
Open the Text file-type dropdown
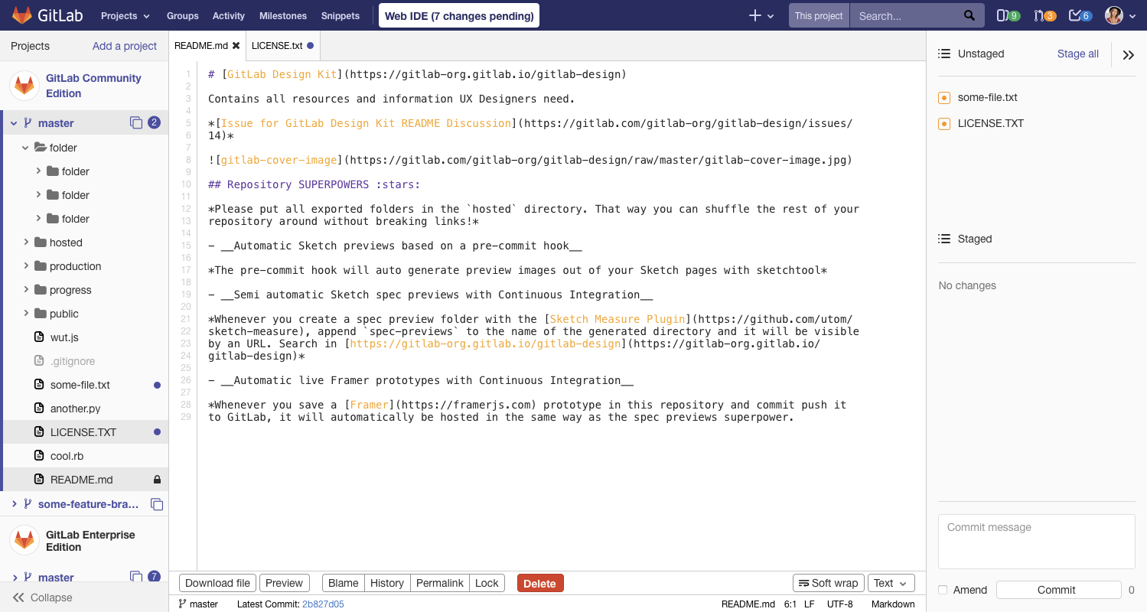[x=891, y=582]
